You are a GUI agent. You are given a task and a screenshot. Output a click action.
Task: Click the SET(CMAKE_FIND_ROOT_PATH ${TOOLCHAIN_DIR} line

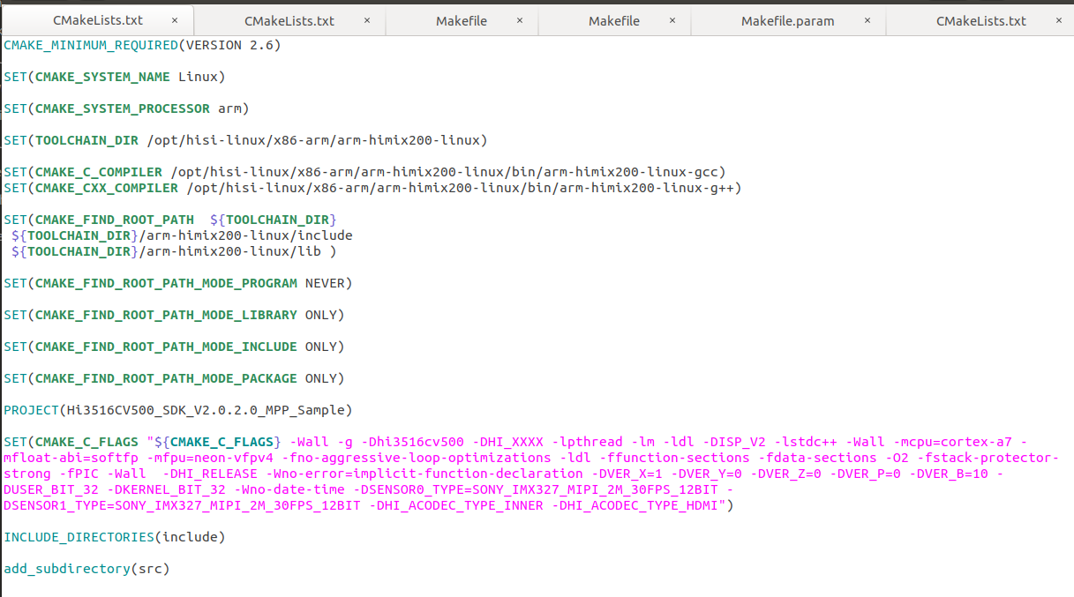[170, 220]
